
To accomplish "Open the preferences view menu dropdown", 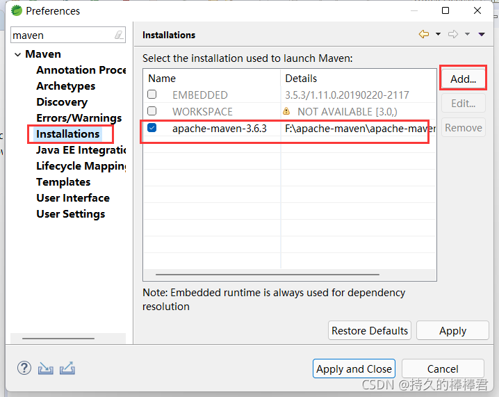I will point(482,34).
